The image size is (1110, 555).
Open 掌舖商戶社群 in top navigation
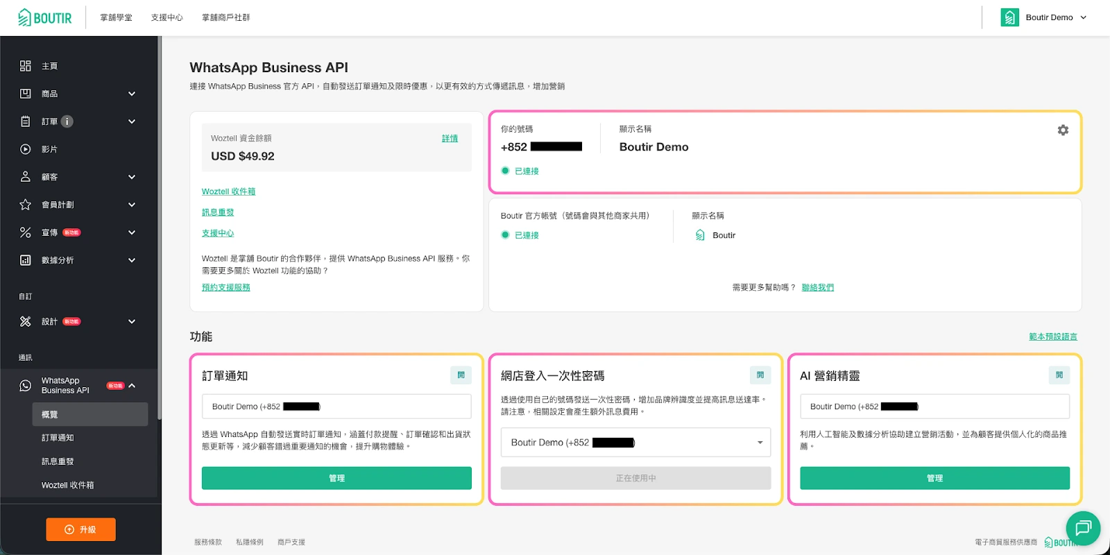226,17
